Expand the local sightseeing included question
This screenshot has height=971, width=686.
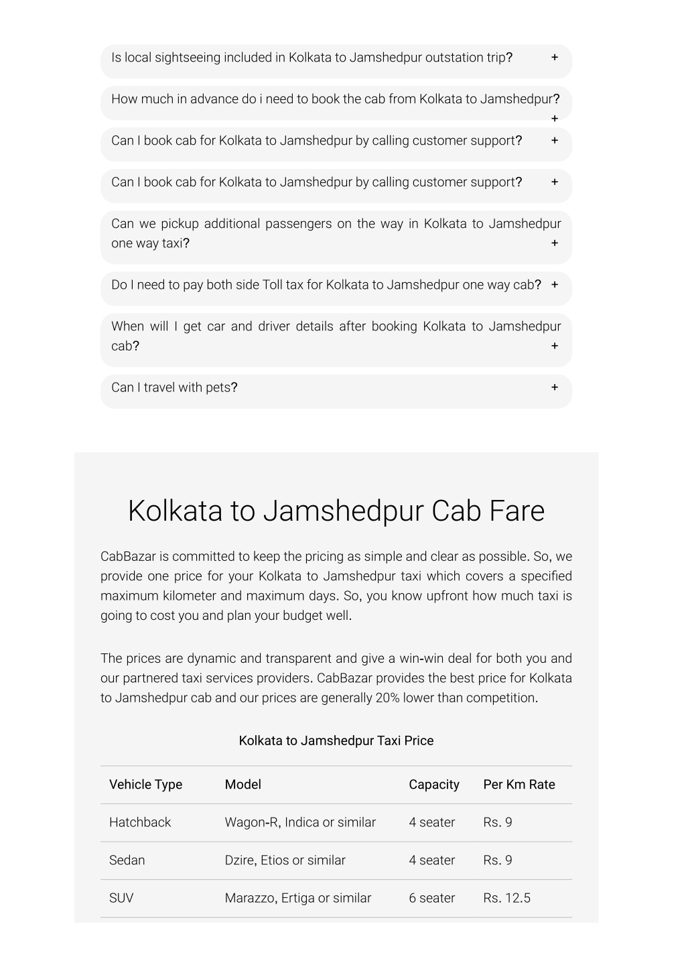click(x=336, y=58)
